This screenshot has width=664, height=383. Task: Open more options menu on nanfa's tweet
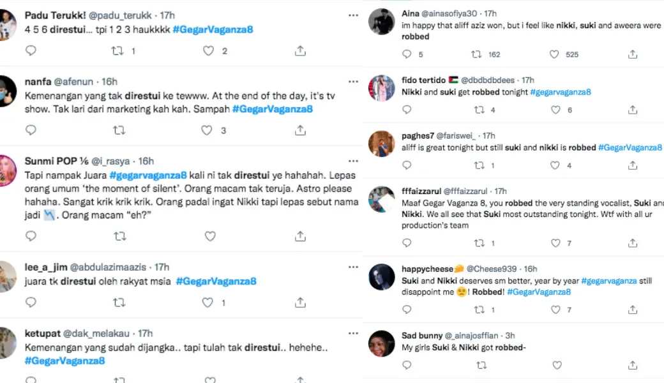click(353, 82)
